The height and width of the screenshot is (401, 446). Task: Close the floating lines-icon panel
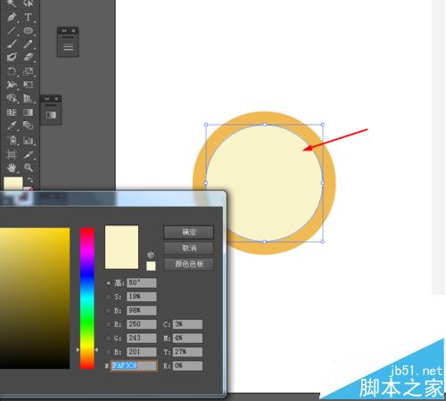pyautogui.click(x=73, y=30)
